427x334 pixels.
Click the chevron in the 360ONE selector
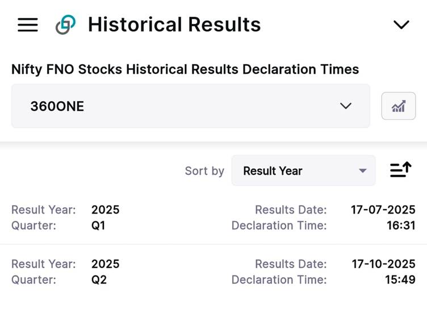[346, 106]
